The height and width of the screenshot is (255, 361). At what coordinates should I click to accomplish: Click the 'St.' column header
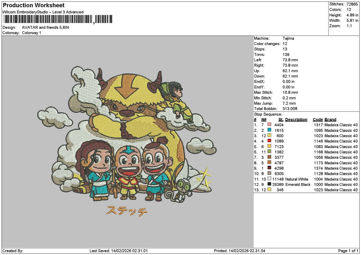(x=281, y=119)
